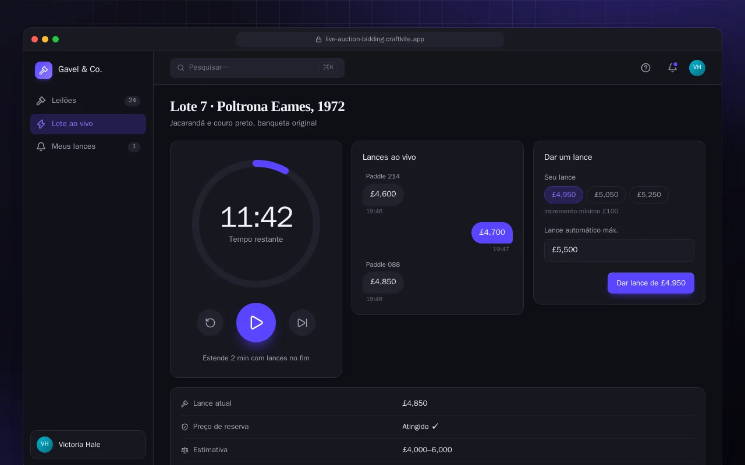Click the £4,850 bid from Paddle 088
The width and height of the screenshot is (745, 465).
click(x=383, y=282)
